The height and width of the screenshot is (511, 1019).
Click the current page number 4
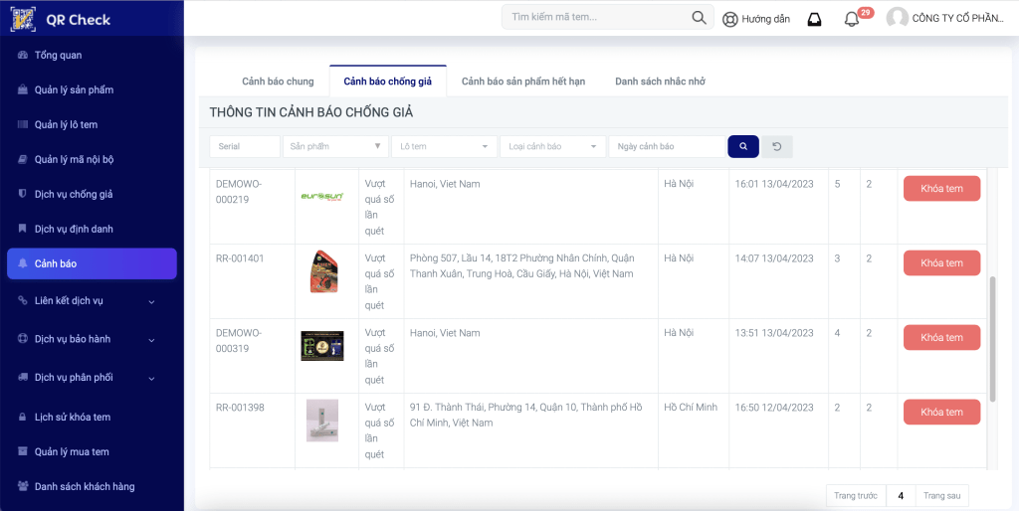pyautogui.click(x=901, y=496)
